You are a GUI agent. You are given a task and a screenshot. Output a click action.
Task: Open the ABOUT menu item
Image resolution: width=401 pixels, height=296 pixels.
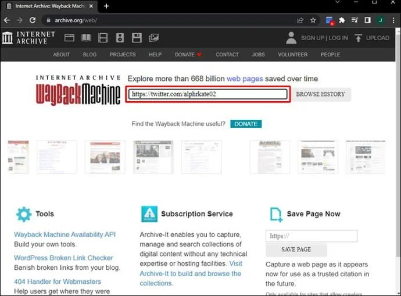[x=62, y=55]
